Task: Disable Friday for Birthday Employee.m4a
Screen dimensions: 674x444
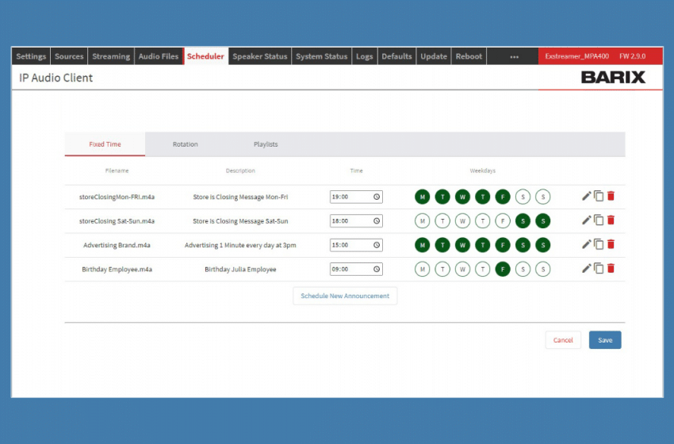Action: (x=503, y=269)
